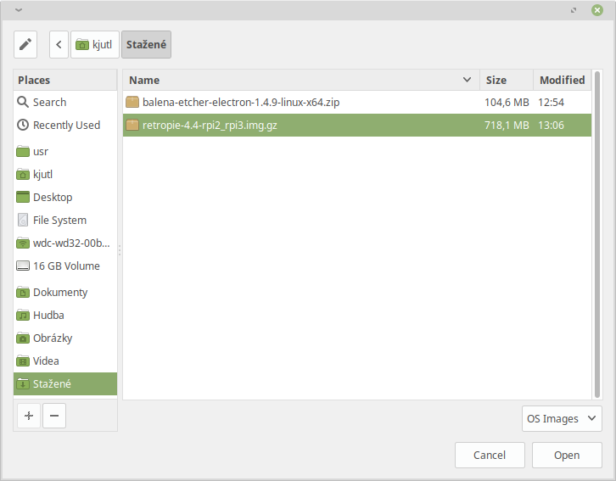Select the usr folder in Places
This screenshot has width=616, height=481.
click(65, 152)
